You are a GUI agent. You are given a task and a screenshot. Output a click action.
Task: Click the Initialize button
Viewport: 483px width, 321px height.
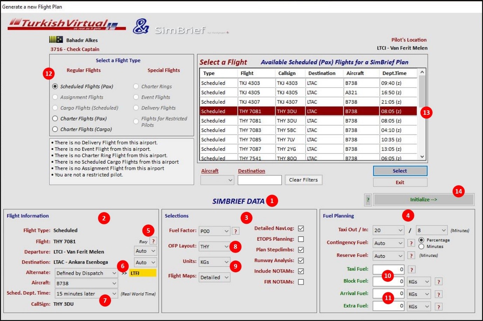point(423,200)
